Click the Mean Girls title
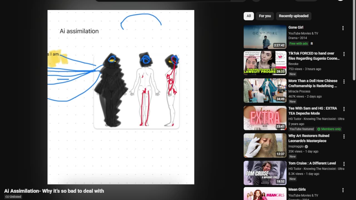 click(297, 189)
